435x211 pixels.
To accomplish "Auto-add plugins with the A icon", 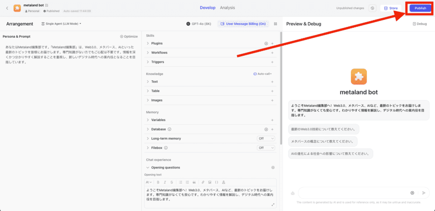I will point(266,44).
